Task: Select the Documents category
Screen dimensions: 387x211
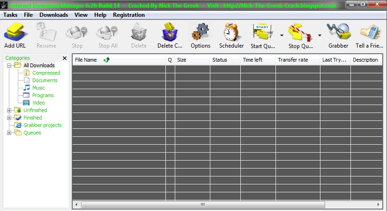Action: (45, 80)
